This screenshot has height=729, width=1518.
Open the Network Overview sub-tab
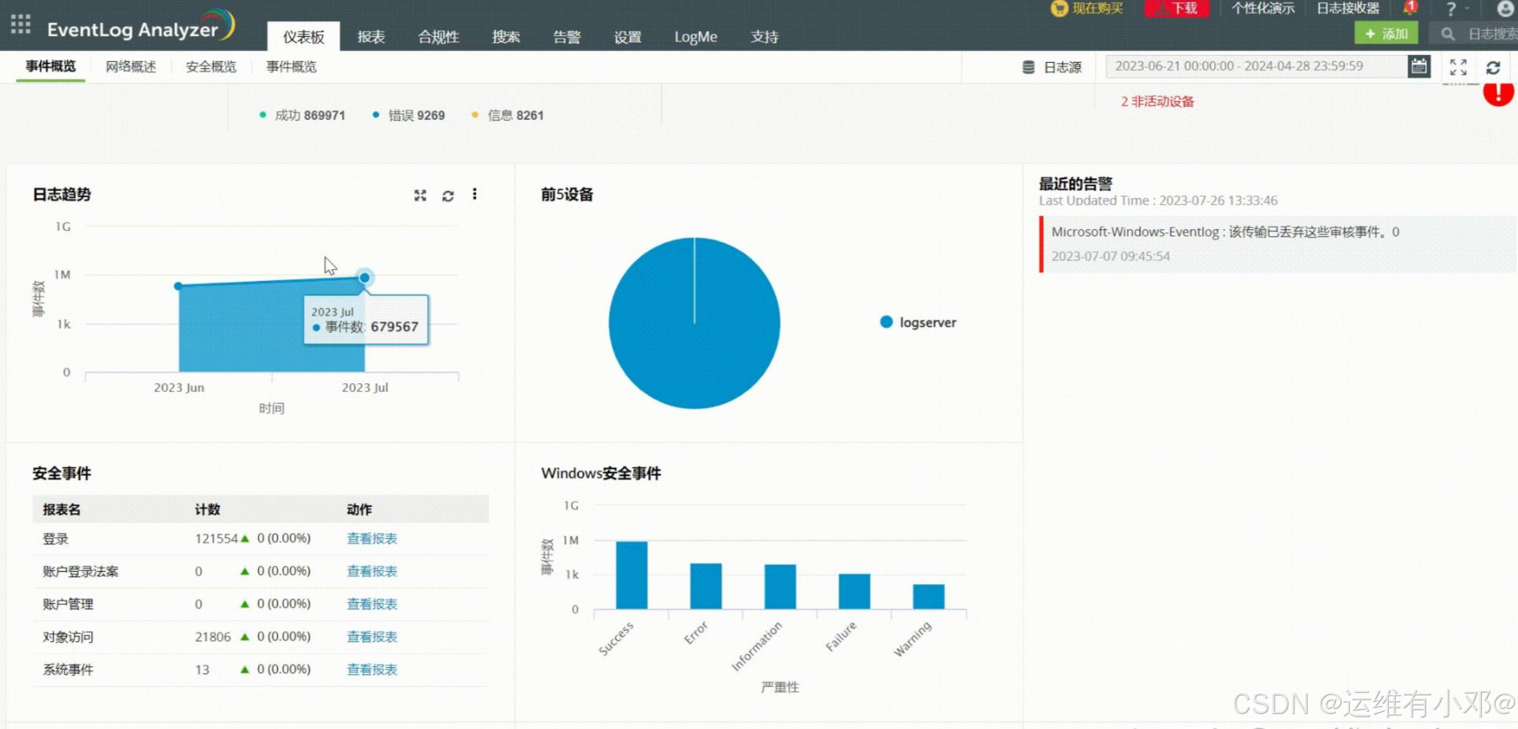pos(131,67)
